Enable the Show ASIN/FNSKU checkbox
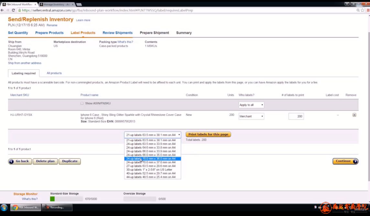Screen dimensions: 370x216 [x=82, y=104]
